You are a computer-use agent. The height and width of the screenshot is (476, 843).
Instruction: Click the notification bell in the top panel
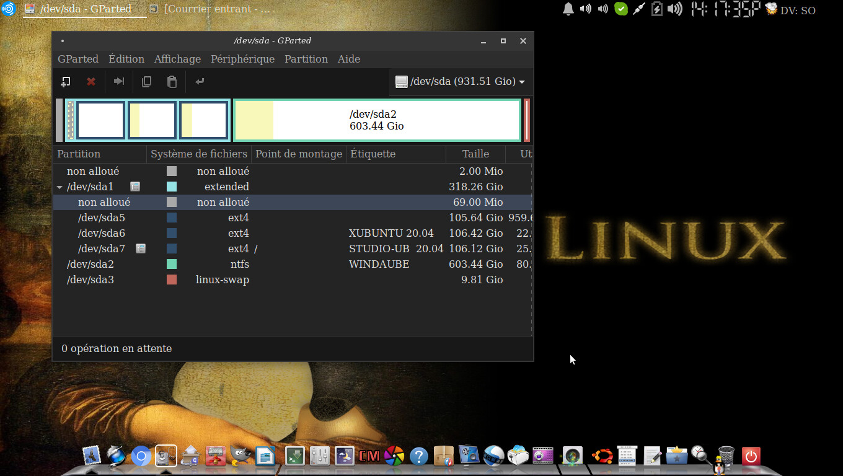pyautogui.click(x=568, y=9)
